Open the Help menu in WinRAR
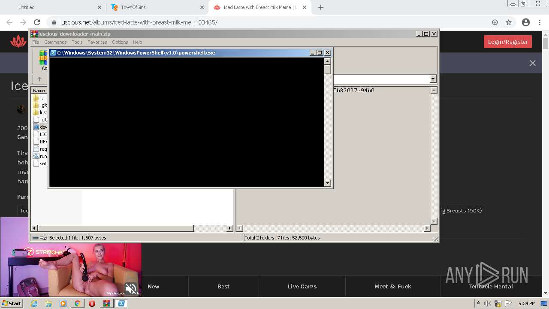This screenshot has height=309, width=549. coord(137,42)
